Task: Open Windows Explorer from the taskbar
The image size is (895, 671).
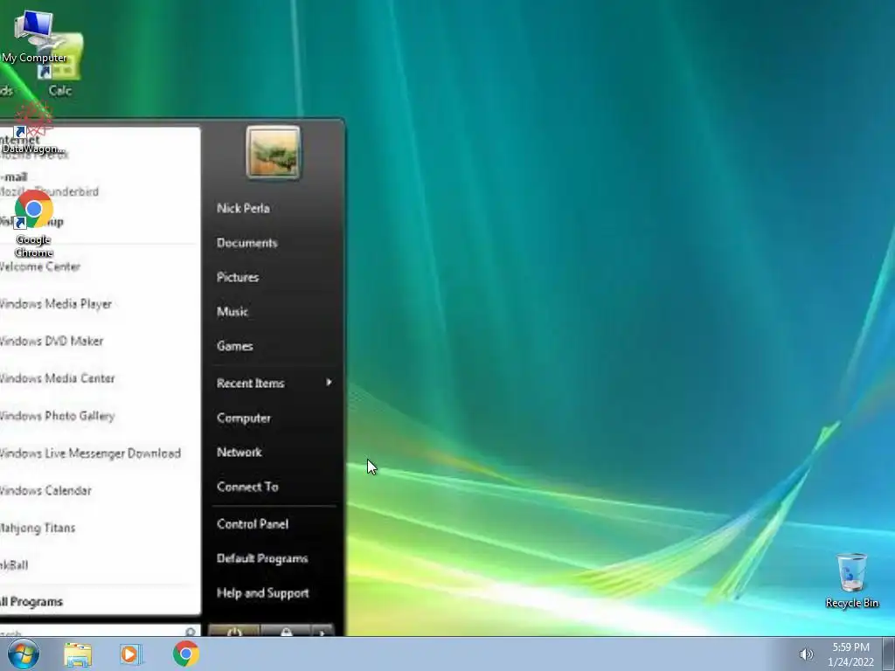Action: pos(78,654)
